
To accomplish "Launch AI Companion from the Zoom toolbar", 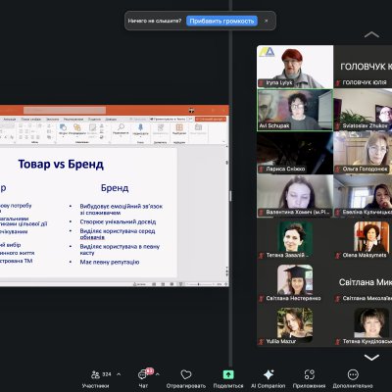I will (269, 379).
